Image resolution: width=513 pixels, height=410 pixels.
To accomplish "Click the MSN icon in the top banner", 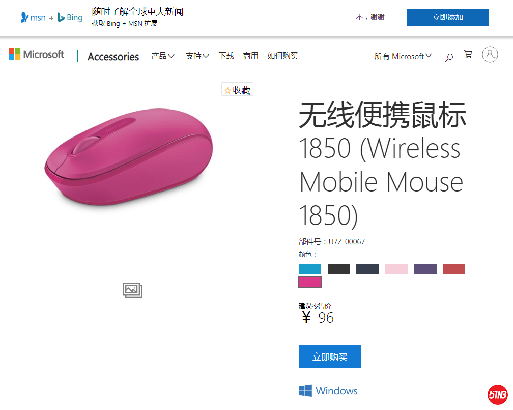I will (24, 17).
